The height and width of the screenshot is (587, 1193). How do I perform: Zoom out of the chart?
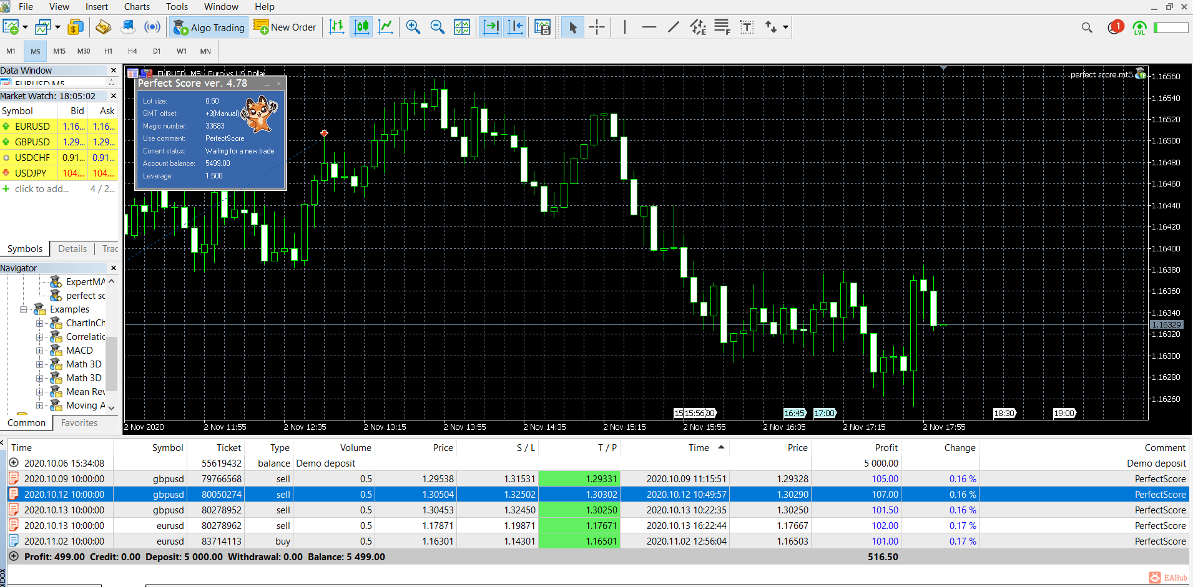(x=437, y=27)
